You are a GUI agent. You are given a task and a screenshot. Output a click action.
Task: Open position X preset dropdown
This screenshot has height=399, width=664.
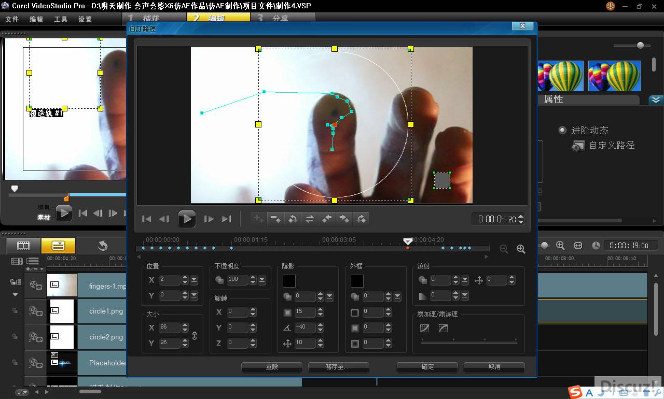194,280
